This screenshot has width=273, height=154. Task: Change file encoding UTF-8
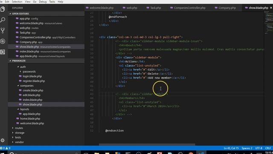coord(258,148)
